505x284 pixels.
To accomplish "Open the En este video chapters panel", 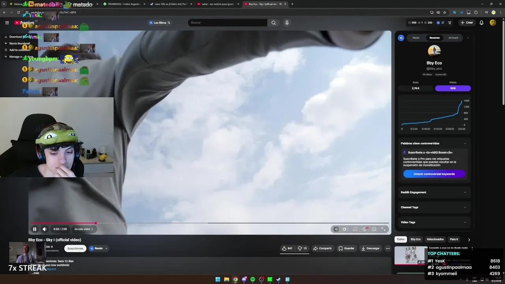I will pyautogui.click(x=84, y=229).
